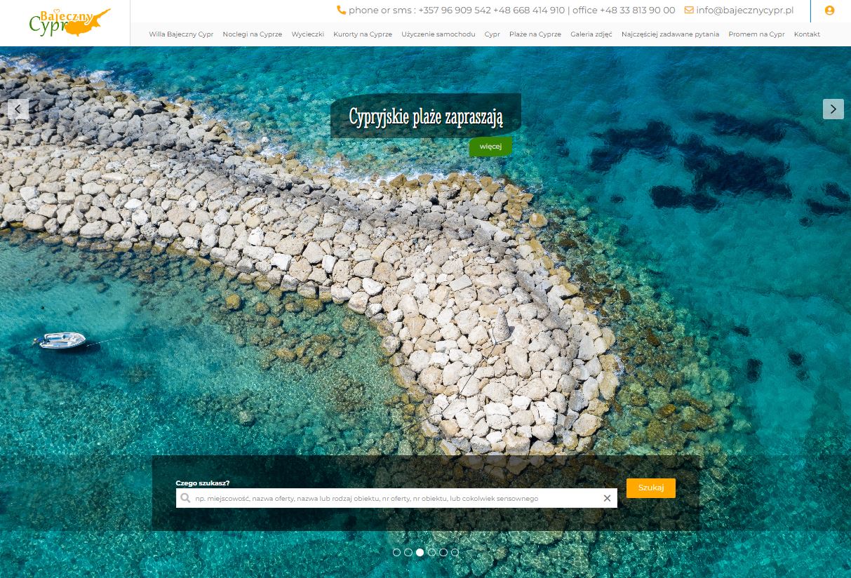Click the magnifier icon in search field
Viewport: 851px width, 578px height.
pyautogui.click(x=185, y=498)
